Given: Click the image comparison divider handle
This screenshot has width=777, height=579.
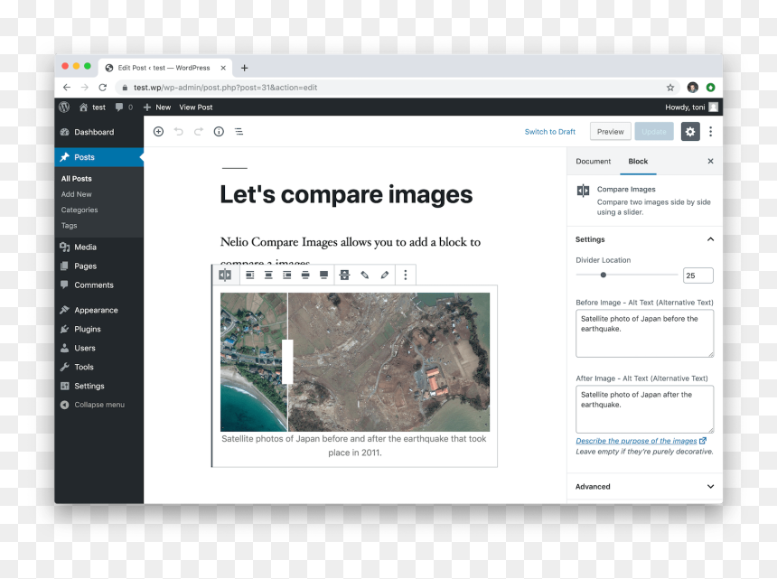Looking at the screenshot, I should [x=287, y=361].
